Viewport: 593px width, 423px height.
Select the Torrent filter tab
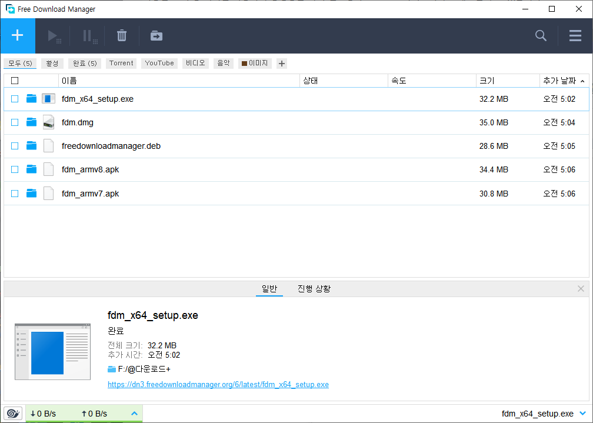click(121, 63)
